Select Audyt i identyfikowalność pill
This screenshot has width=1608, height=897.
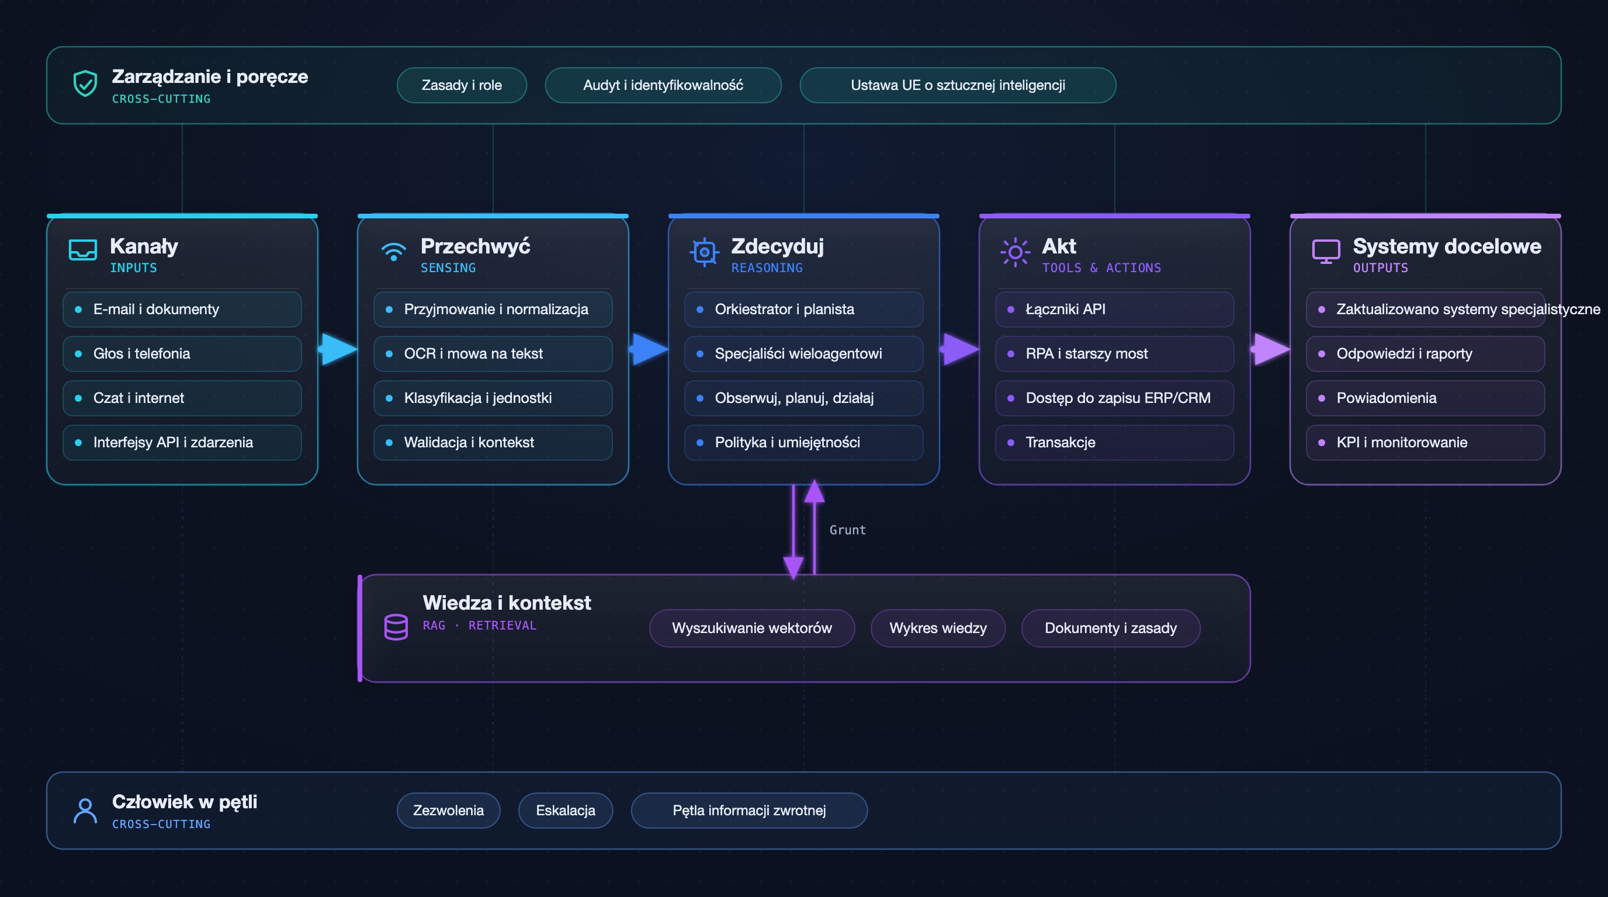663,85
